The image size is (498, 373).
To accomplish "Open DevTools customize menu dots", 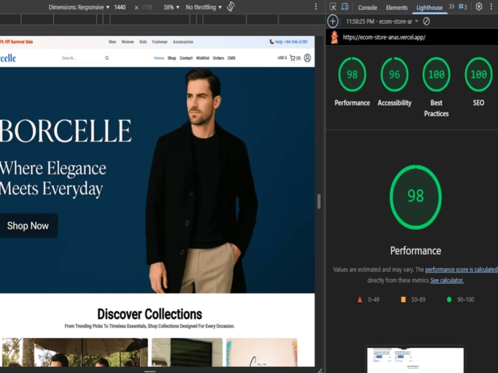I will [491, 6].
